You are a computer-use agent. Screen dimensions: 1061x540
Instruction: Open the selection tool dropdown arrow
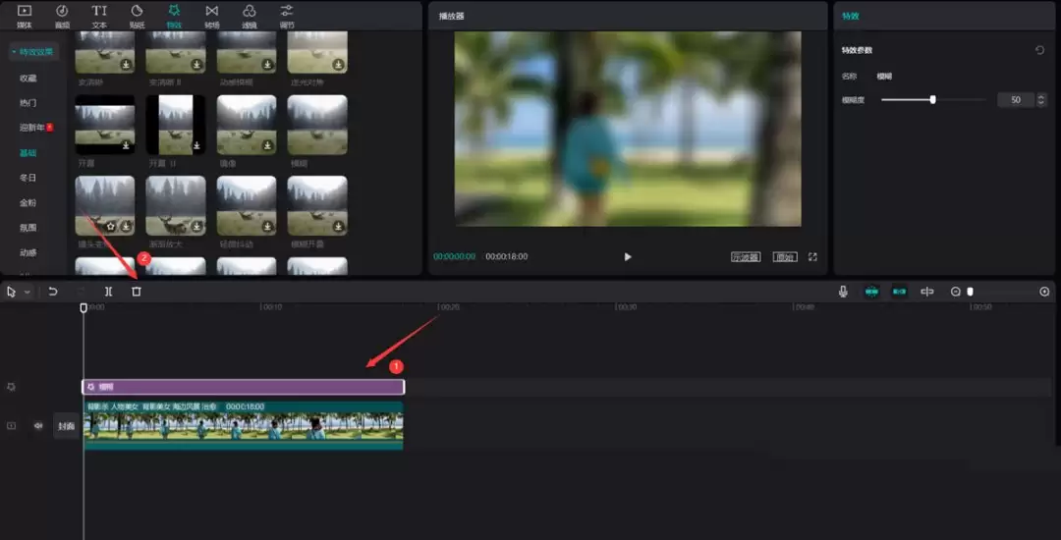click(x=27, y=293)
